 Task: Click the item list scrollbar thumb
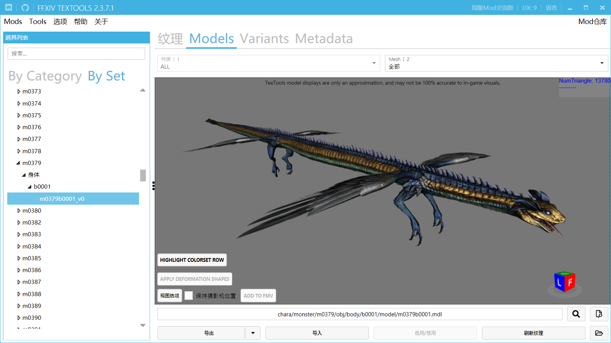(x=143, y=175)
